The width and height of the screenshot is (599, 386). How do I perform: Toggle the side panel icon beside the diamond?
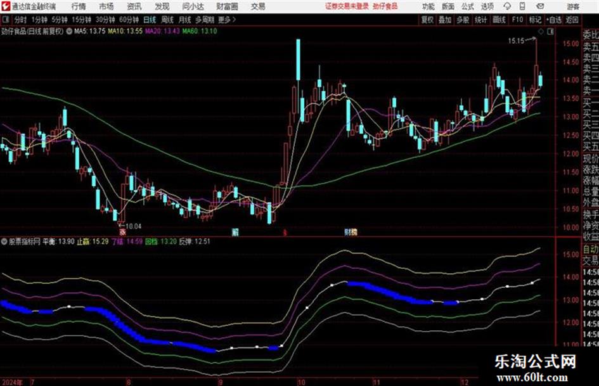pos(550,32)
